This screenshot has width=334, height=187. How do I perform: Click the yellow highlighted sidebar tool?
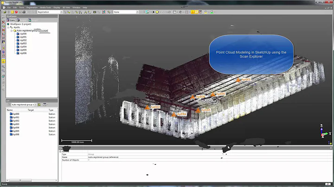3,62
